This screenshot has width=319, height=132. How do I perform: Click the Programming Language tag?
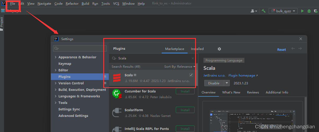224,60
